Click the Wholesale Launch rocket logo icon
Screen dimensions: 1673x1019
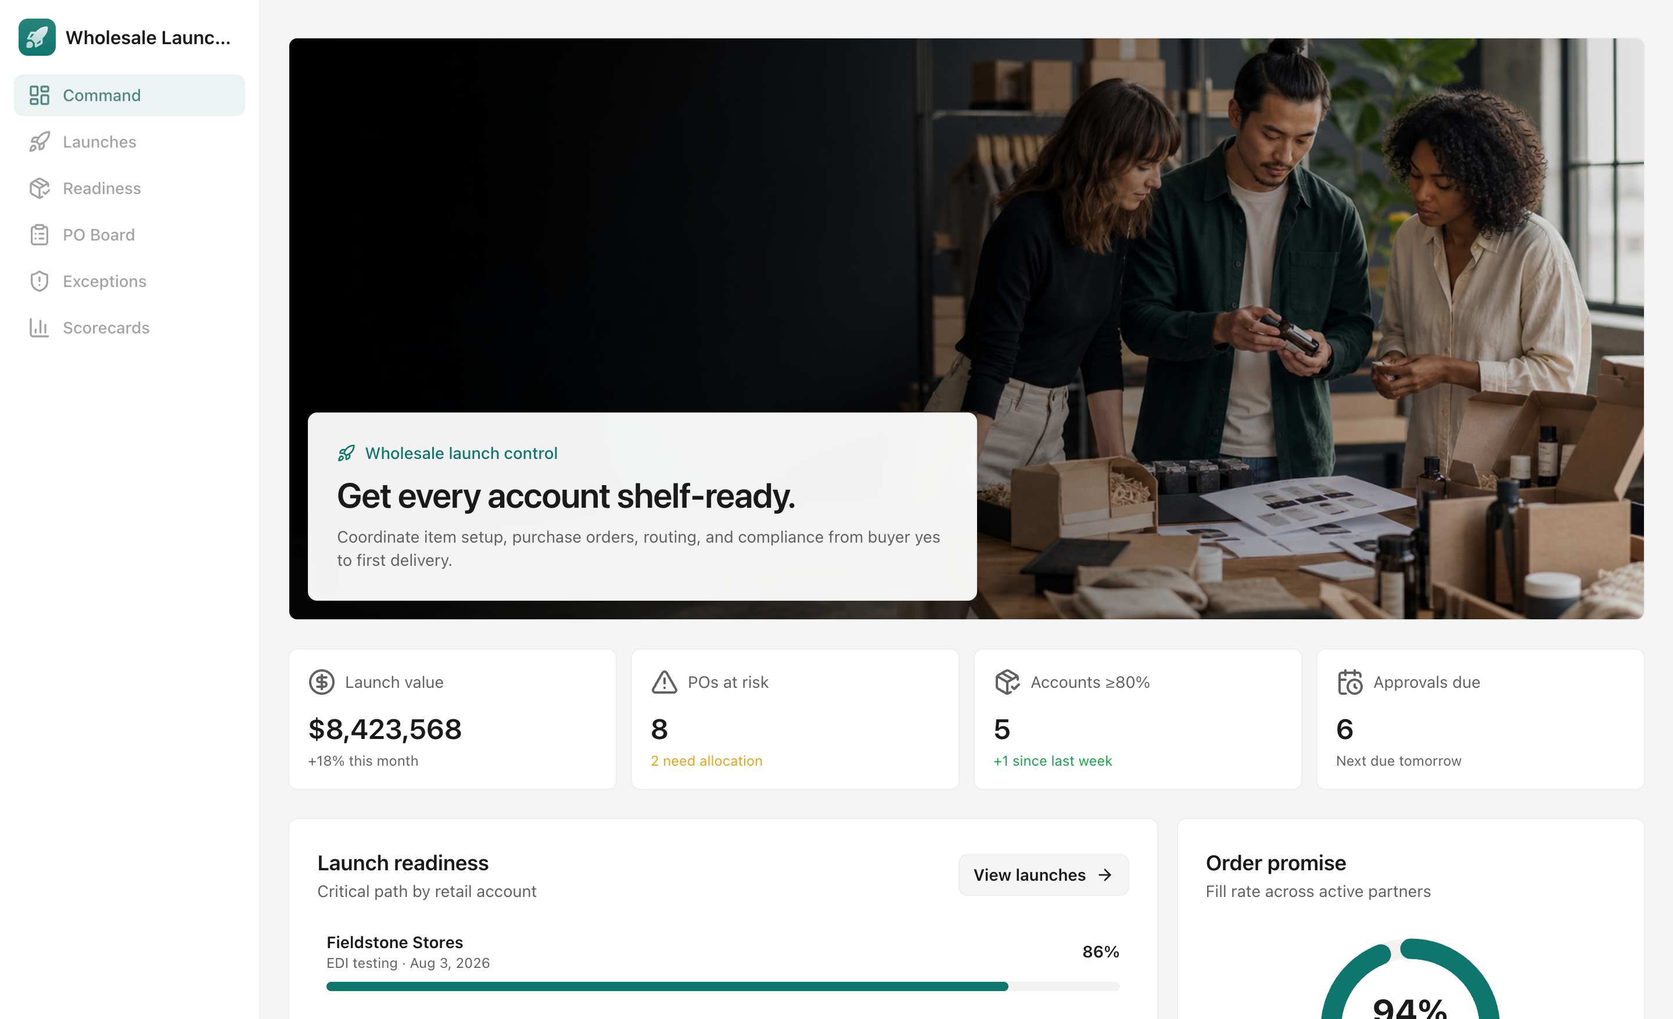[37, 37]
